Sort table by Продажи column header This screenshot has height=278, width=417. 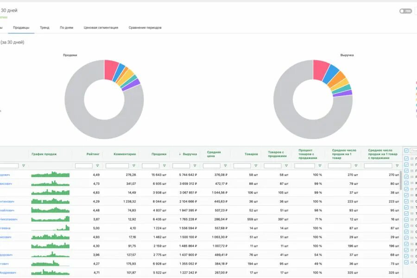159,154
